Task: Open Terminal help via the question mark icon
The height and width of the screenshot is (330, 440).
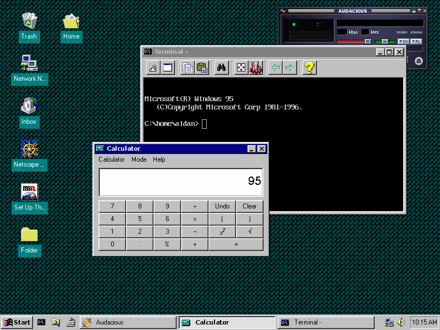Action: click(x=309, y=68)
